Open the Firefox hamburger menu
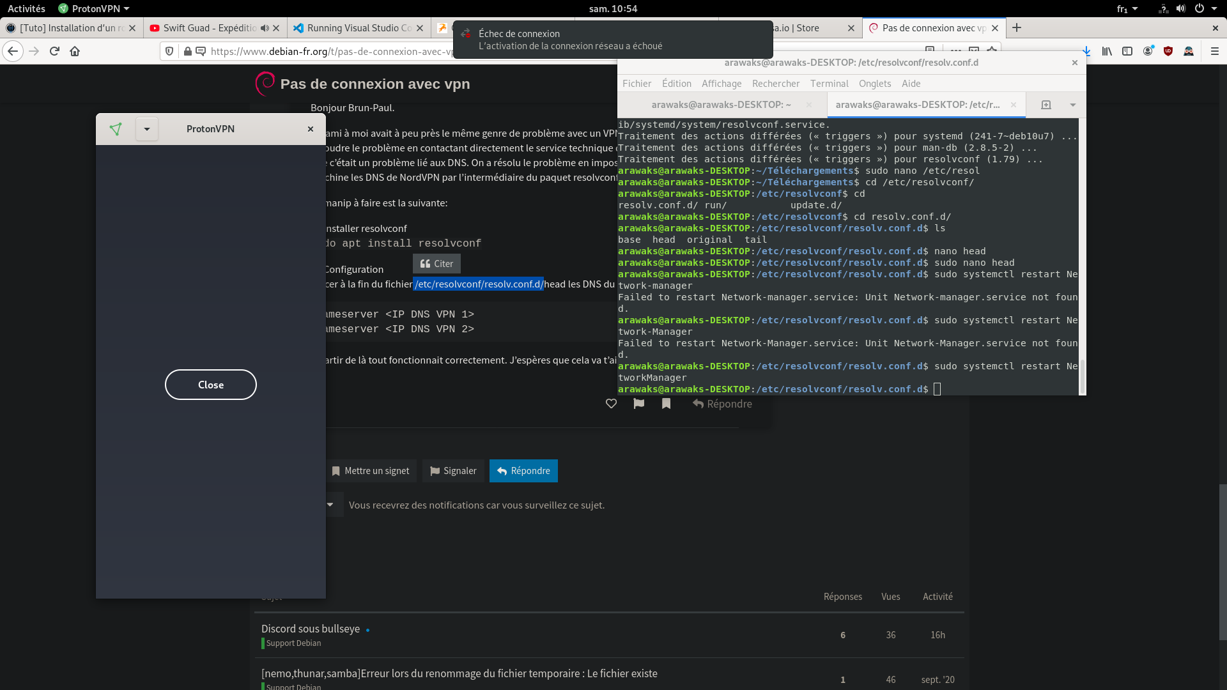The height and width of the screenshot is (690, 1227). (x=1215, y=51)
